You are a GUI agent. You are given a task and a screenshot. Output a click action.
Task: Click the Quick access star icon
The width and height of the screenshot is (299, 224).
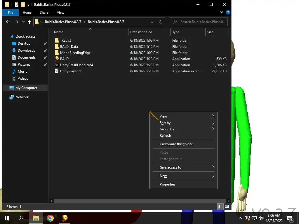coord(12,36)
